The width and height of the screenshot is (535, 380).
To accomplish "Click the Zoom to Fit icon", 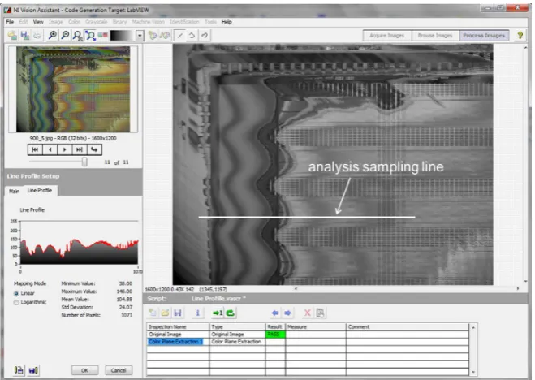I will [90, 35].
